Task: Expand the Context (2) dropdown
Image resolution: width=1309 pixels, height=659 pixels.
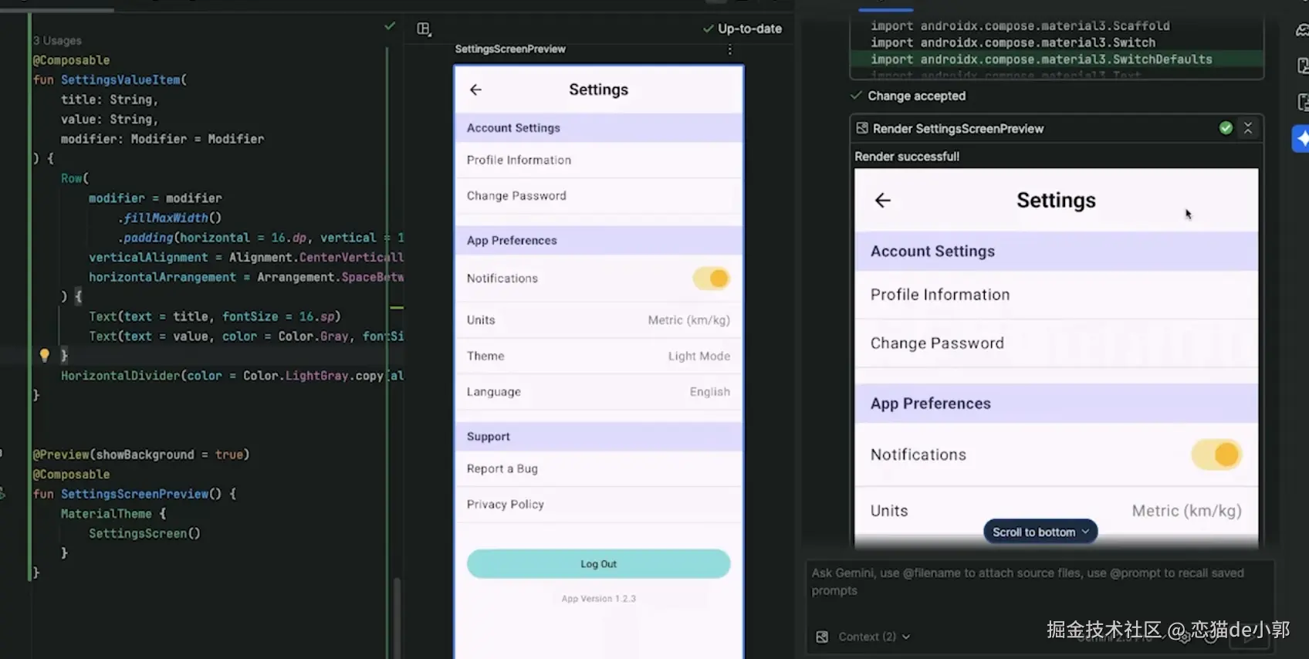Action: pyautogui.click(x=874, y=637)
